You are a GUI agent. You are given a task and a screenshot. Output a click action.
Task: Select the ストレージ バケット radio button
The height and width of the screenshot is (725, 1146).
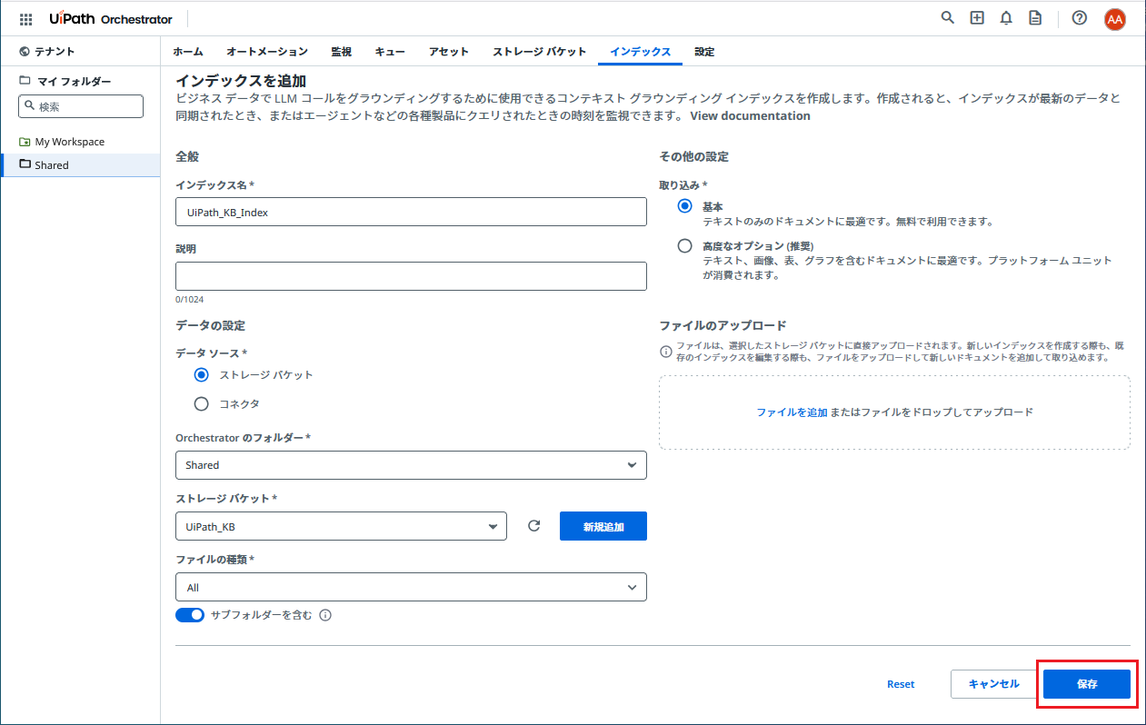(202, 374)
